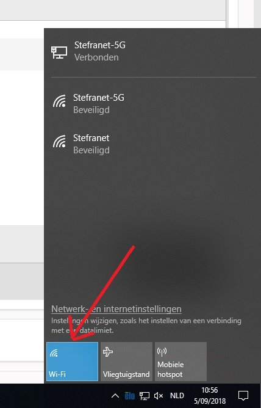
Task: Choose the Stefranet Wi-Fi network
Action: click(152, 144)
